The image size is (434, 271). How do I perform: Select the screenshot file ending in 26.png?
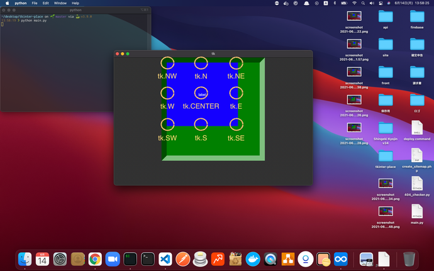(354, 105)
